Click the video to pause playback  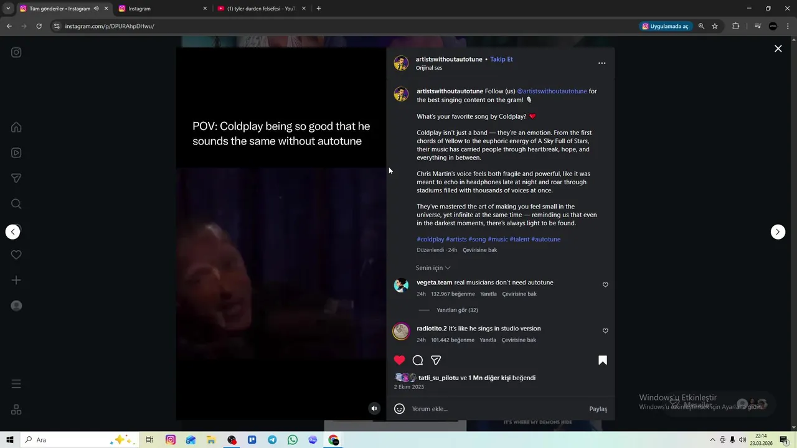pyautogui.click(x=281, y=233)
